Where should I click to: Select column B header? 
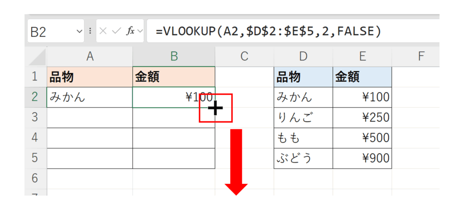[x=174, y=56]
